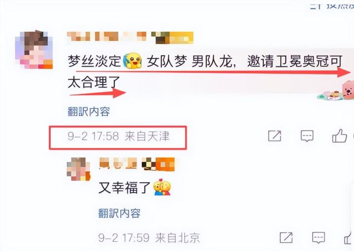The image size is (354, 251).
Task: Open the second commenter's username
Action: tap(118, 163)
